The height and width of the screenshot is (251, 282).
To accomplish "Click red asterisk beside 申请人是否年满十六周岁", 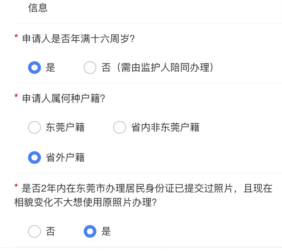I will click(16, 38).
